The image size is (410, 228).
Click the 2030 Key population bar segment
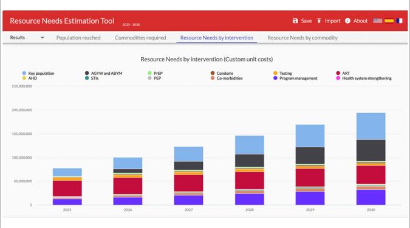[371, 126]
